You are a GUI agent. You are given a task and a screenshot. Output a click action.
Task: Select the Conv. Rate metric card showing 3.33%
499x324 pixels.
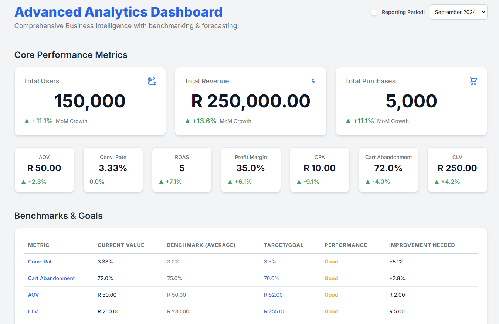tap(113, 170)
